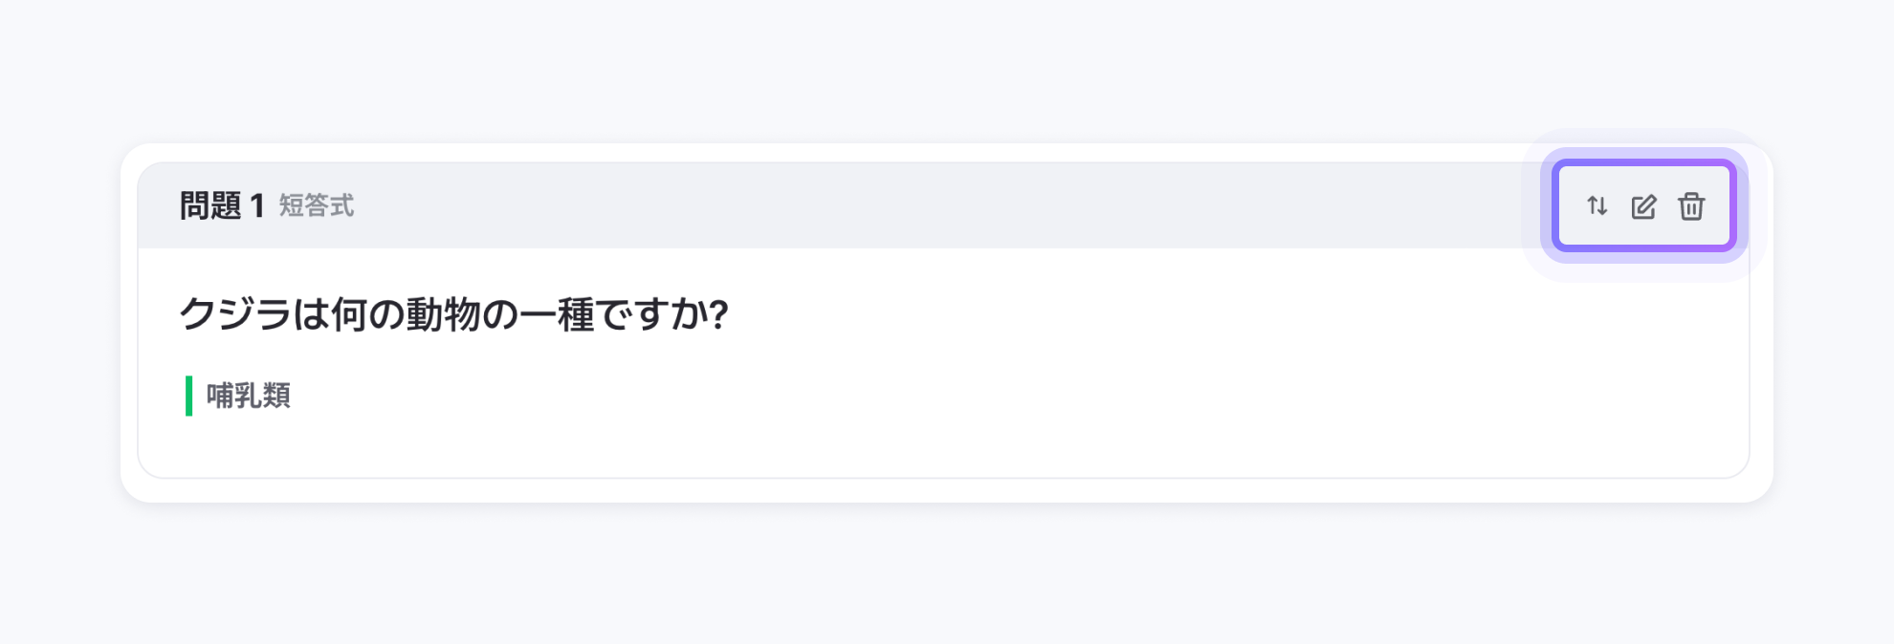Select the edit icon between arrows and trash
Screen dimensions: 1894x644
coord(1643,206)
